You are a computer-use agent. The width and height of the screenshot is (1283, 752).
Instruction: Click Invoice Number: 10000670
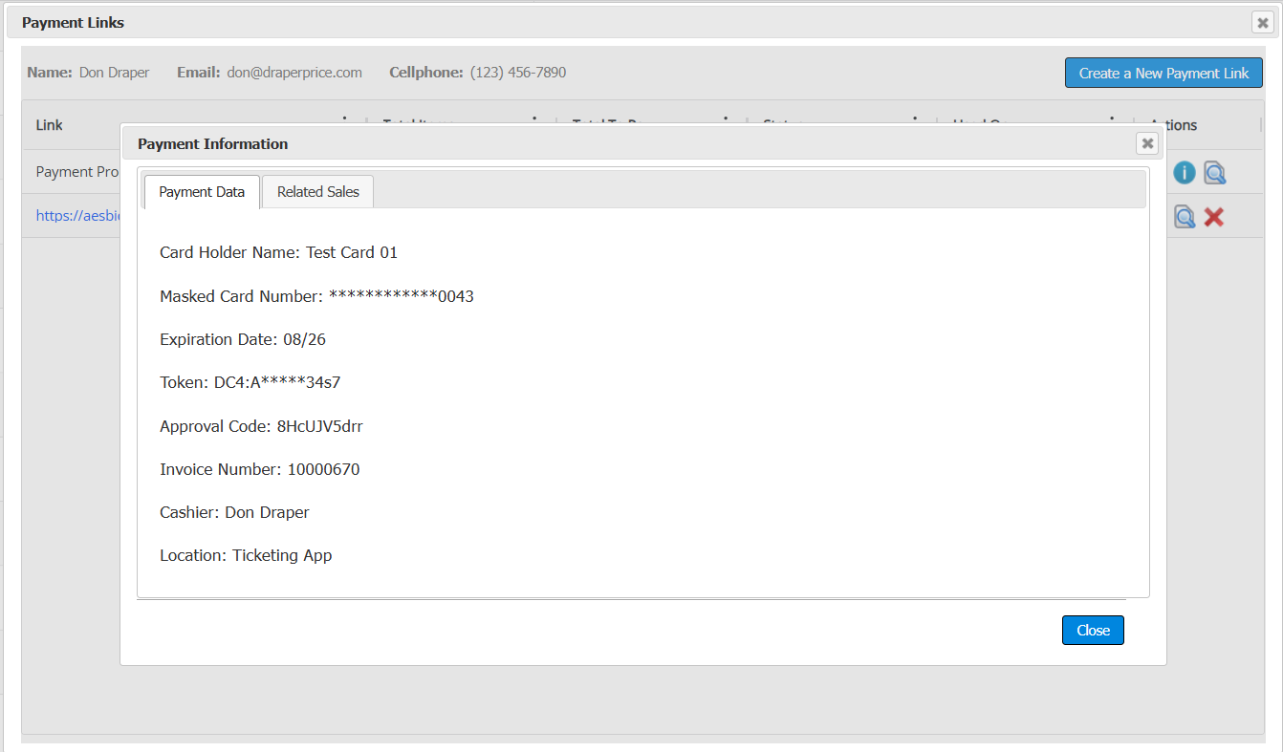[x=260, y=469]
